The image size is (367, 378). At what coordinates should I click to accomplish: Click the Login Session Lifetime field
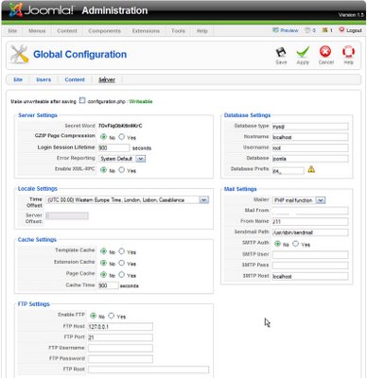coord(114,147)
